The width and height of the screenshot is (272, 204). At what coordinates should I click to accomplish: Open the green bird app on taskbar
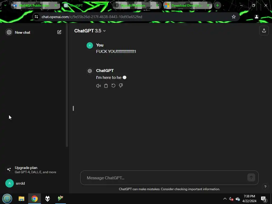point(60,198)
